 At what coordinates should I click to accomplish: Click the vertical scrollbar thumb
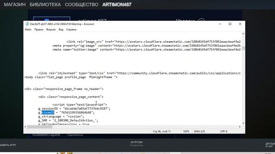point(243,48)
